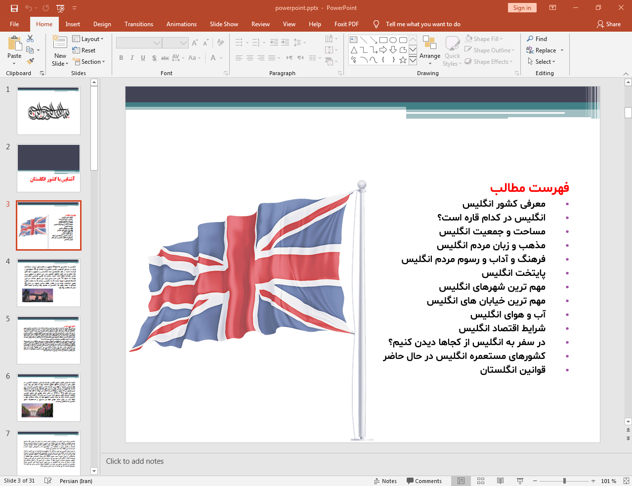Toggle Notes pane in status bar

[x=385, y=481]
